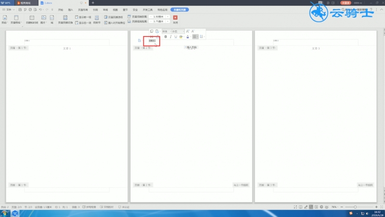Add a new document tab with the plus button
Viewport: 385px width, 217px height.
coord(93,3)
